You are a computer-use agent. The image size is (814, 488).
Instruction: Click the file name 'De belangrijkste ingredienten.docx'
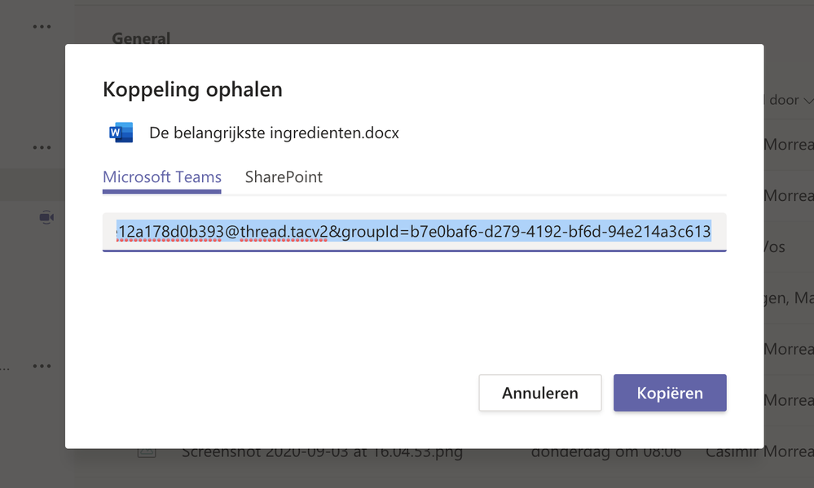pyautogui.click(x=274, y=133)
